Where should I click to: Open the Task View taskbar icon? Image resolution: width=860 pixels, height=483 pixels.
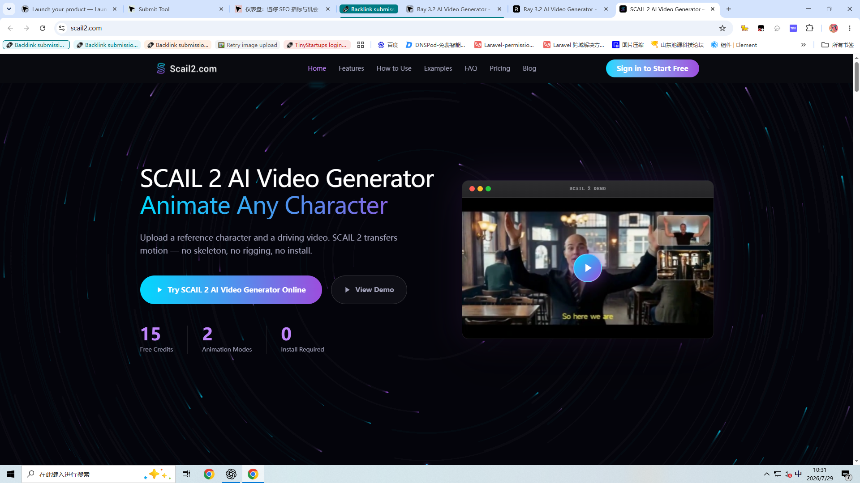coord(186,474)
